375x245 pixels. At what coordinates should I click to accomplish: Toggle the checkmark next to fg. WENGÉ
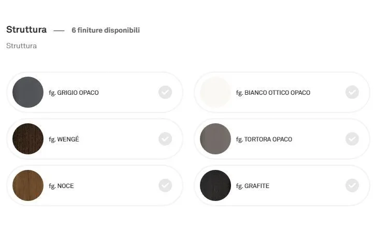[x=165, y=139]
